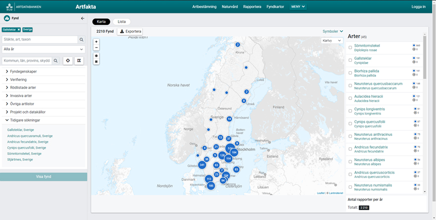Switch to the Lista tab
The width and height of the screenshot is (436, 220).
coord(121,22)
